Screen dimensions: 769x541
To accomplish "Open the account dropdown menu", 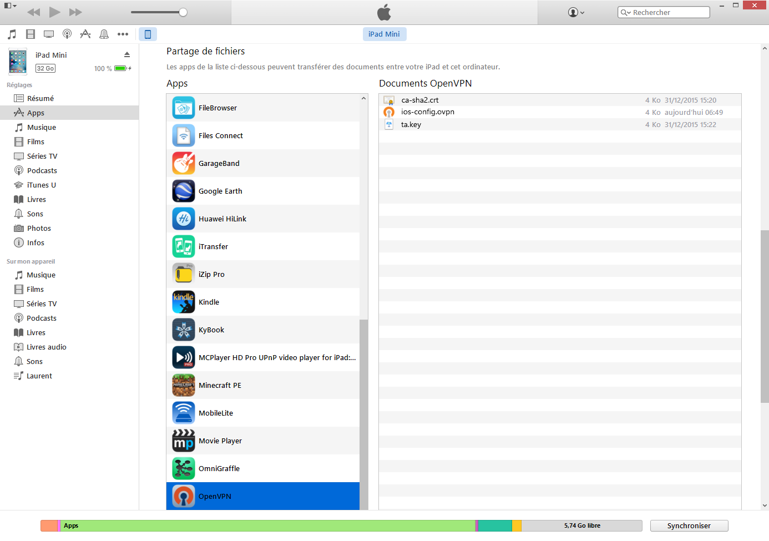I will click(576, 12).
